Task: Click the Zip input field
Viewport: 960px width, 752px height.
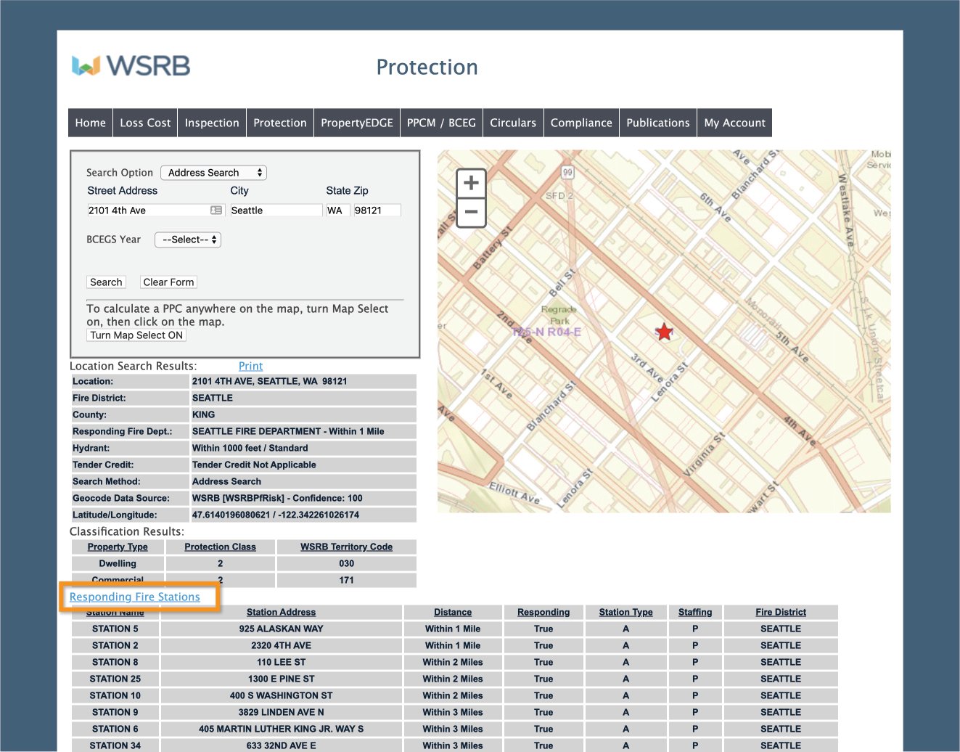Action: coord(377,210)
